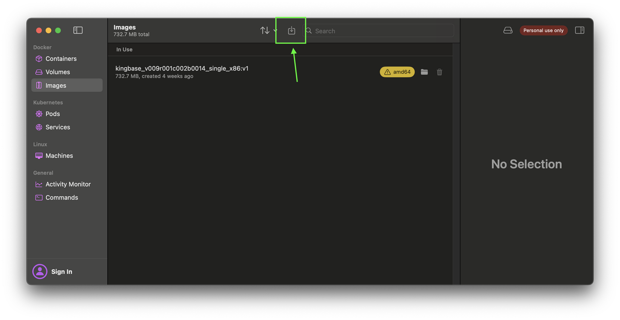Check disk usage via the disk icon
Image resolution: width=620 pixels, height=320 pixels.
(508, 30)
